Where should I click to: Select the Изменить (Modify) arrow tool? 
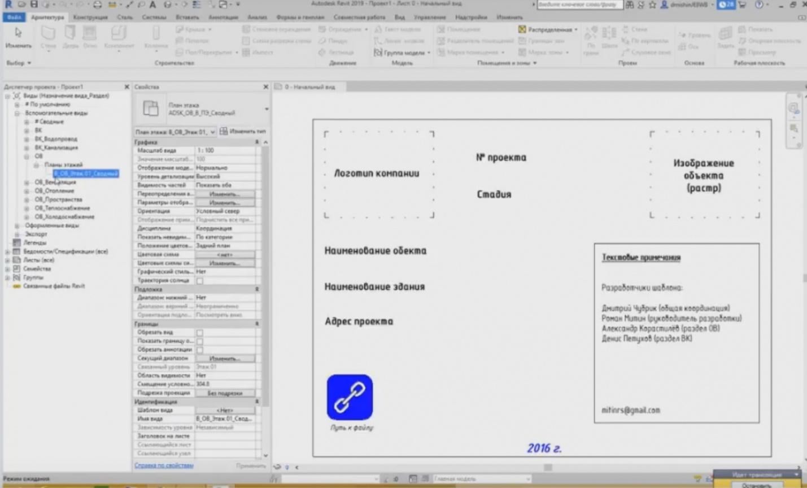(x=18, y=35)
